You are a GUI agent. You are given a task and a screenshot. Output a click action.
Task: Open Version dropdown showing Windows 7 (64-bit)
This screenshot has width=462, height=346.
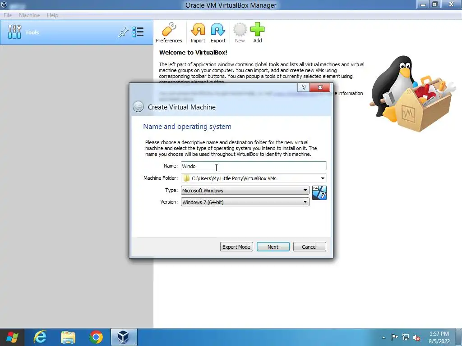(245, 202)
